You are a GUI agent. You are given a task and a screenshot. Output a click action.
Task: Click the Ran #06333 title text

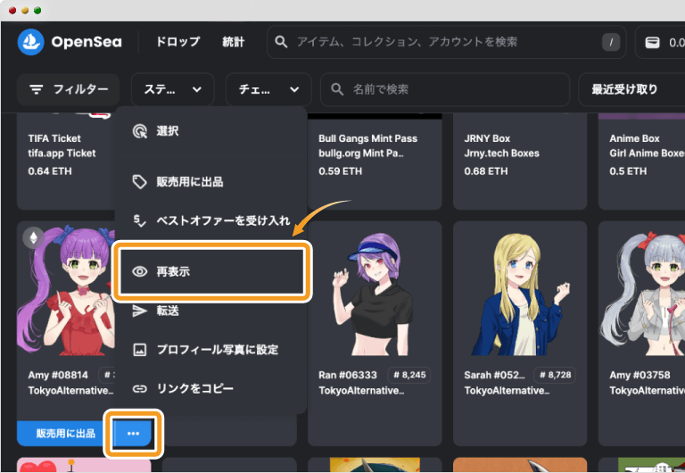(348, 376)
